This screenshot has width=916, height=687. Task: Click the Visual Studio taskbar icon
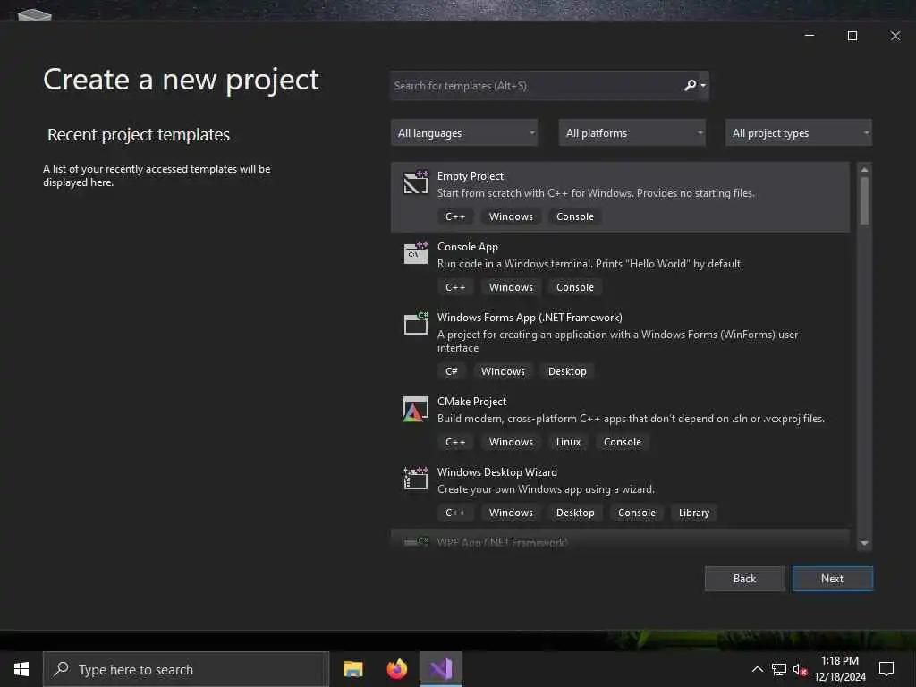441,669
